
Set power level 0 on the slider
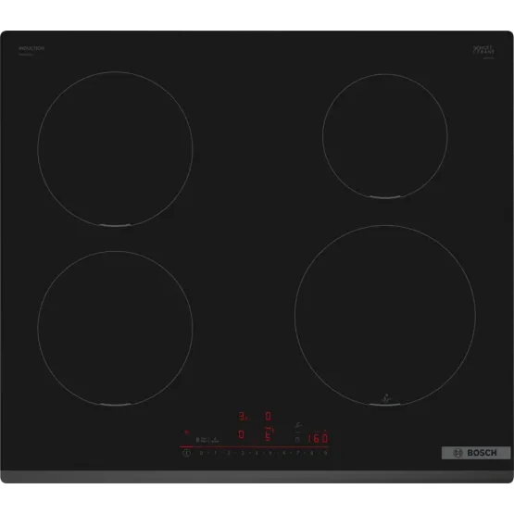[201, 453]
